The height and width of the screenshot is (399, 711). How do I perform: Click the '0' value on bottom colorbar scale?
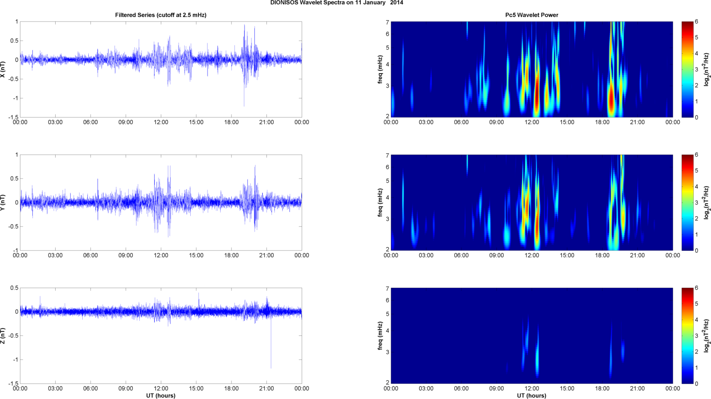[x=697, y=384]
